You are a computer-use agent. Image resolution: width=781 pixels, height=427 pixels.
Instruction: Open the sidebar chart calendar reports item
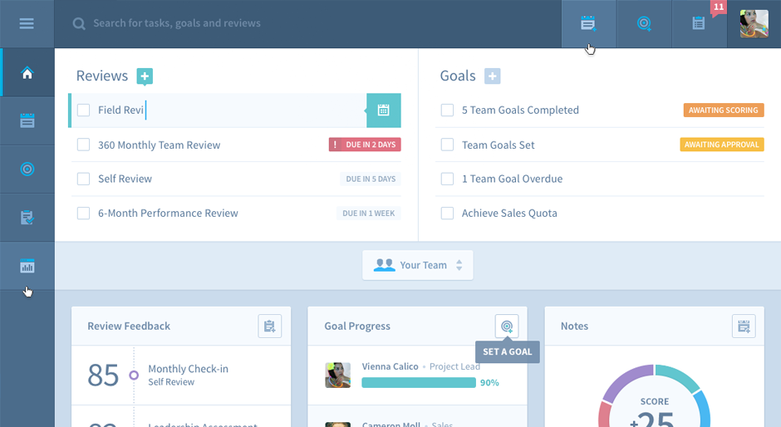coord(27,267)
